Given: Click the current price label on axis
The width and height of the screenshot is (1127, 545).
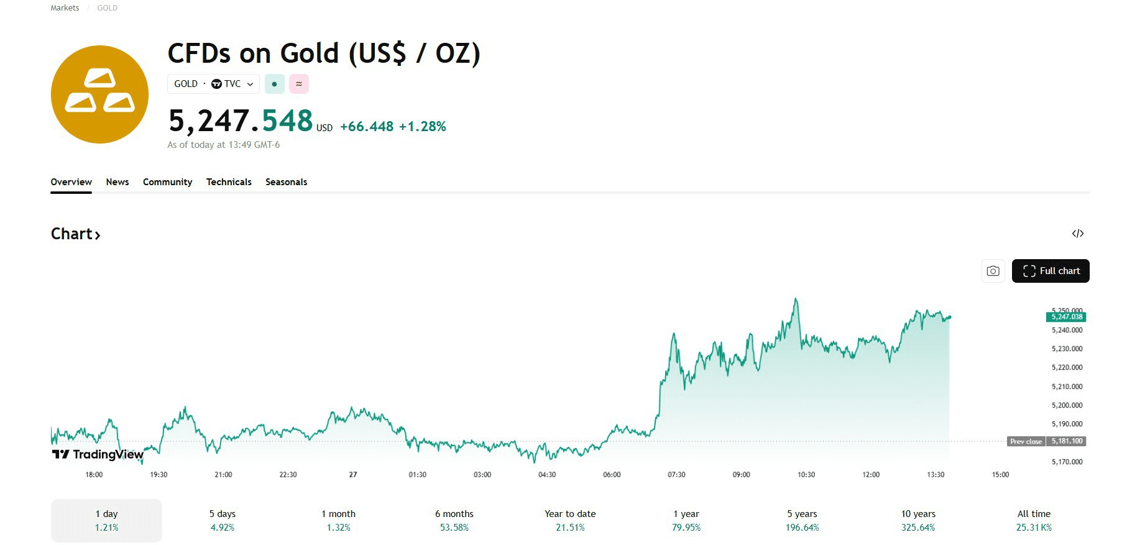Looking at the screenshot, I should click(x=1066, y=317).
